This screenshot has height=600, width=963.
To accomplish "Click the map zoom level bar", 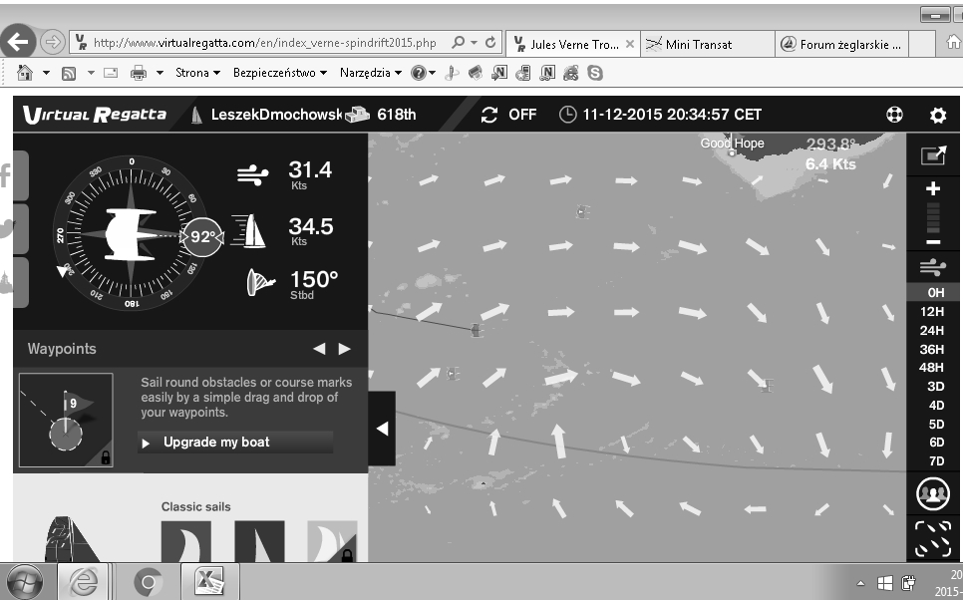I will coord(933,217).
